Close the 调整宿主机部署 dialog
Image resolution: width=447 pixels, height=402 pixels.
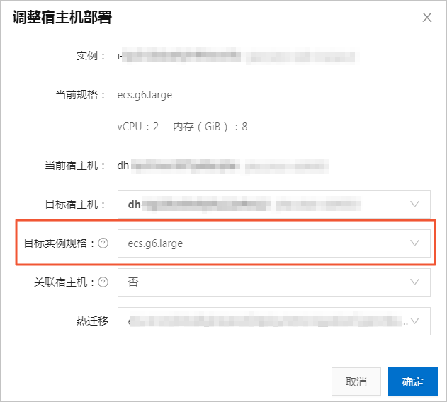point(426,18)
